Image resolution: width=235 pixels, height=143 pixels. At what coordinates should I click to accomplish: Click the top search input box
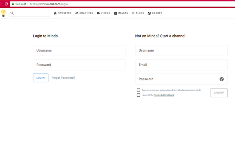coord(29,13)
